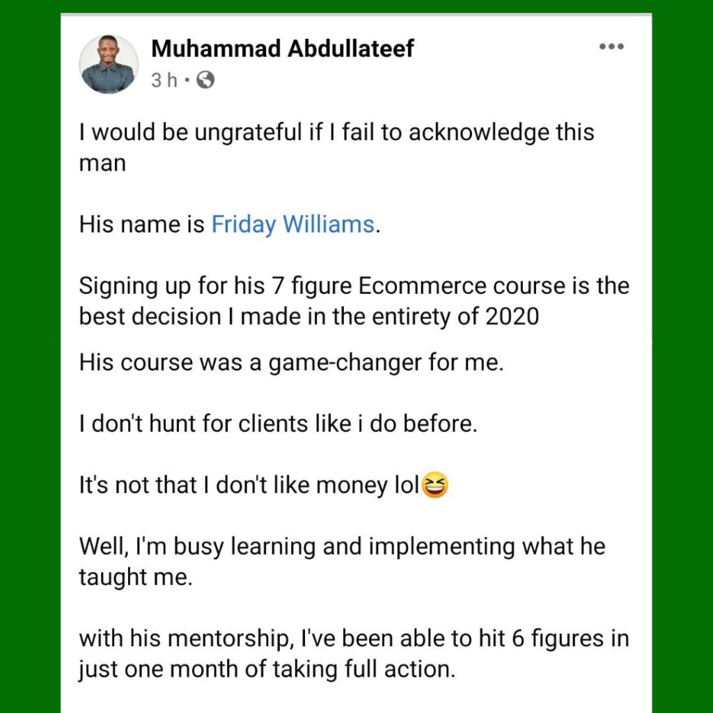
Task: Open the Muhammad Abdullateef profile name
Action: [x=283, y=48]
